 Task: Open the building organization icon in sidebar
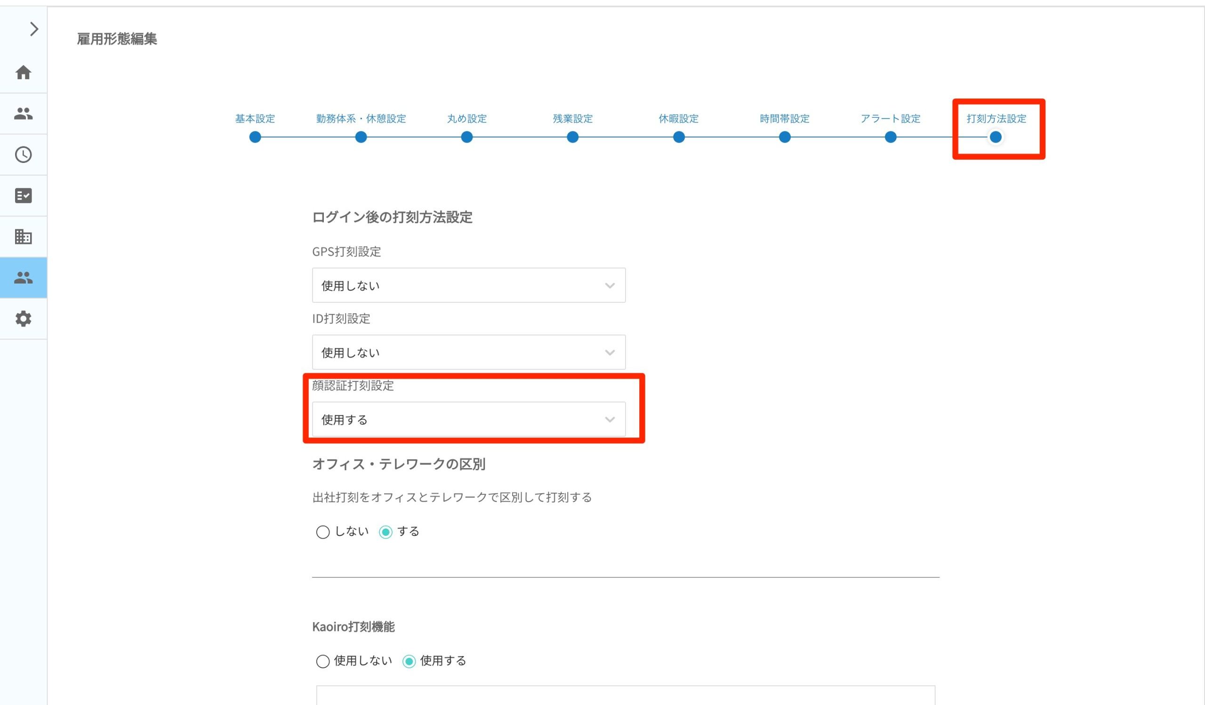(x=24, y=237)
